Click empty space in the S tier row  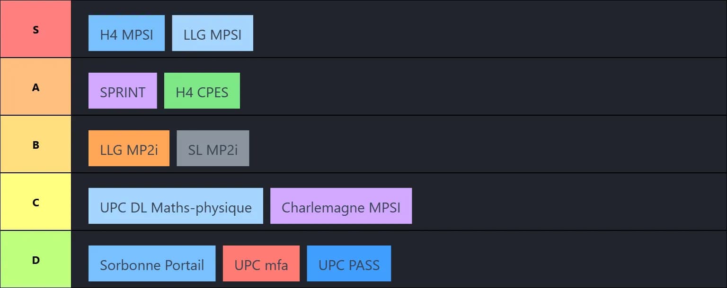tap(473, 33)
